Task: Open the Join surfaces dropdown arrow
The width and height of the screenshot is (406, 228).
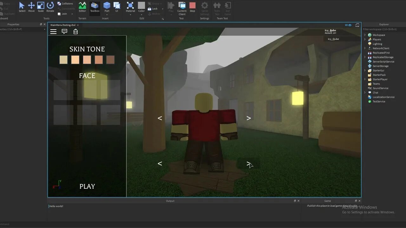Action: point(72,14)
